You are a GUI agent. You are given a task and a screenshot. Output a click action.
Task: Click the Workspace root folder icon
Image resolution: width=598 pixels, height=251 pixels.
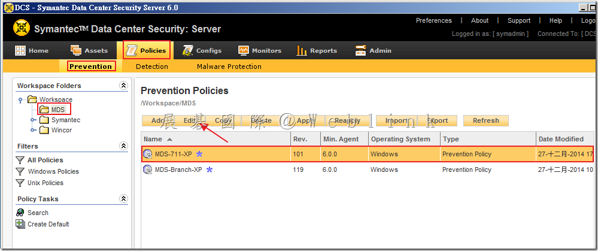pos(32,99)
